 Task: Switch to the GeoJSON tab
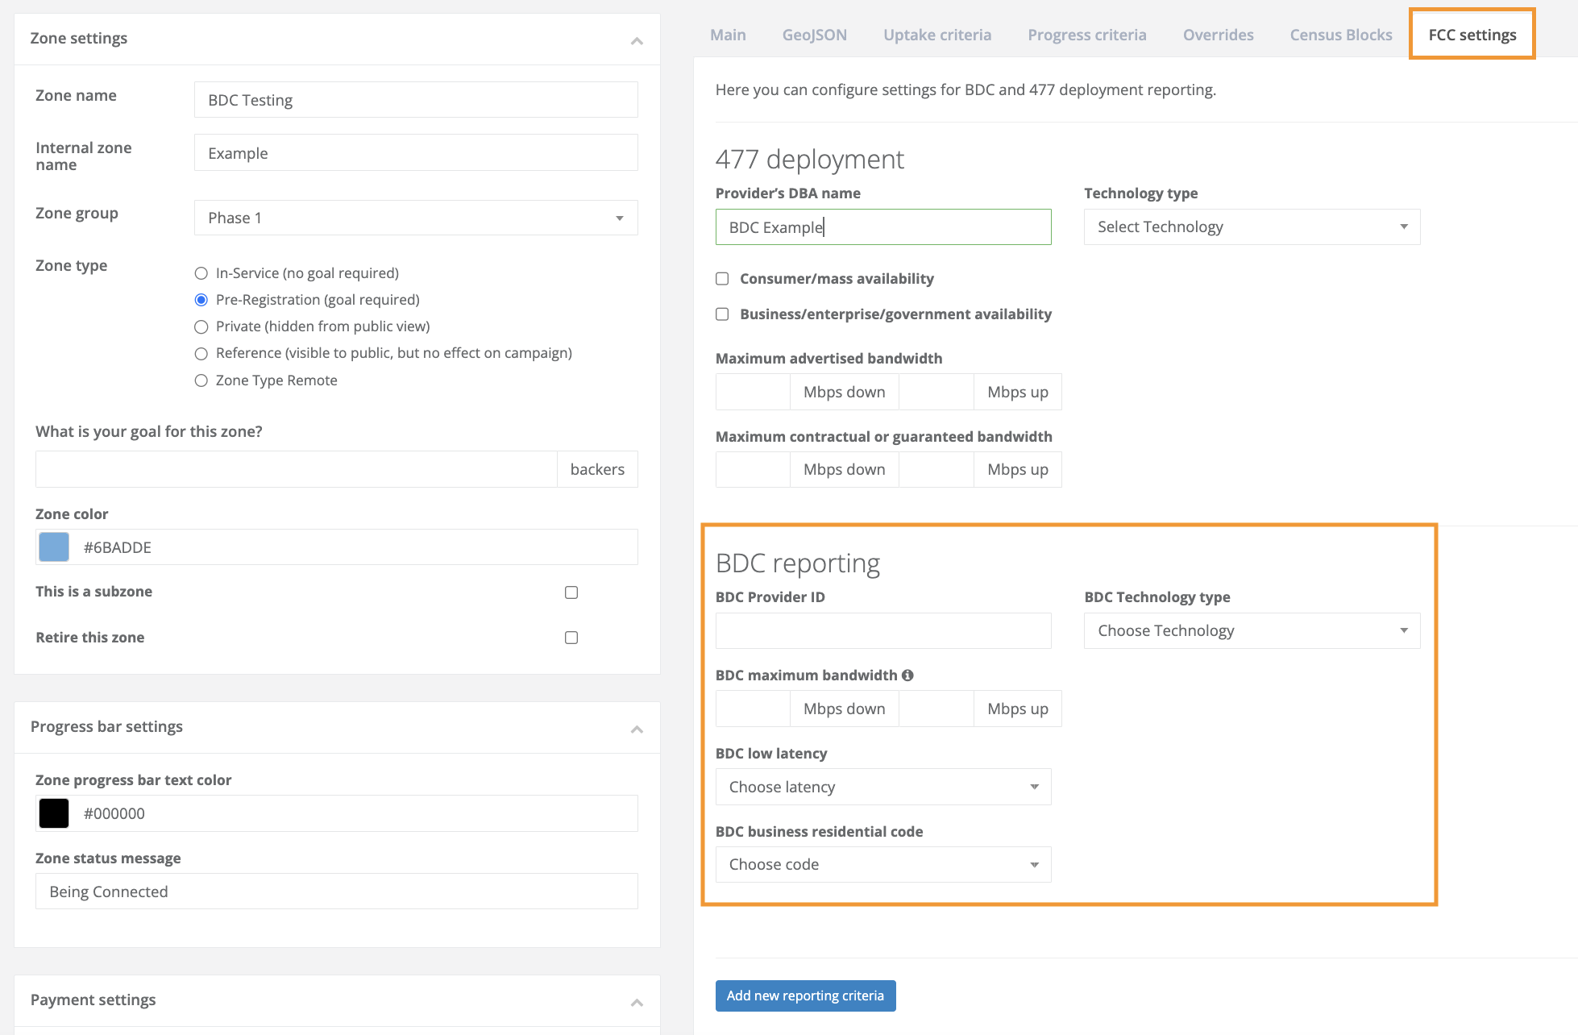tap(814, 35)
